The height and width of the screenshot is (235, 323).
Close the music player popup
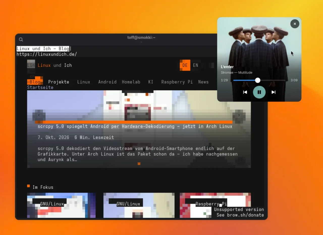[295, 24]
